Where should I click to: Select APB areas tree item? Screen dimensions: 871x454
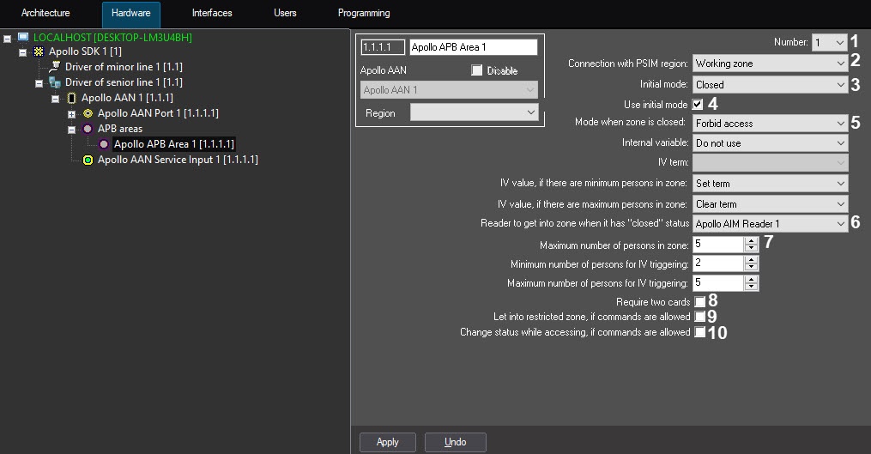[120, 129]
